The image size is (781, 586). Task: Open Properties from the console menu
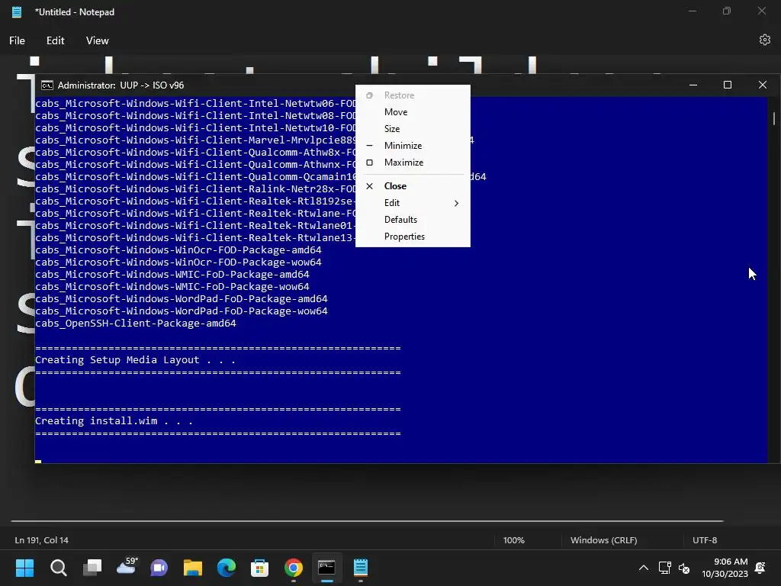(x=413, y=237)
